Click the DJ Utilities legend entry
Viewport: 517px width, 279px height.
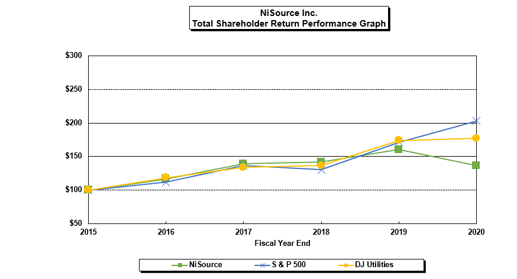click(373, 265)
